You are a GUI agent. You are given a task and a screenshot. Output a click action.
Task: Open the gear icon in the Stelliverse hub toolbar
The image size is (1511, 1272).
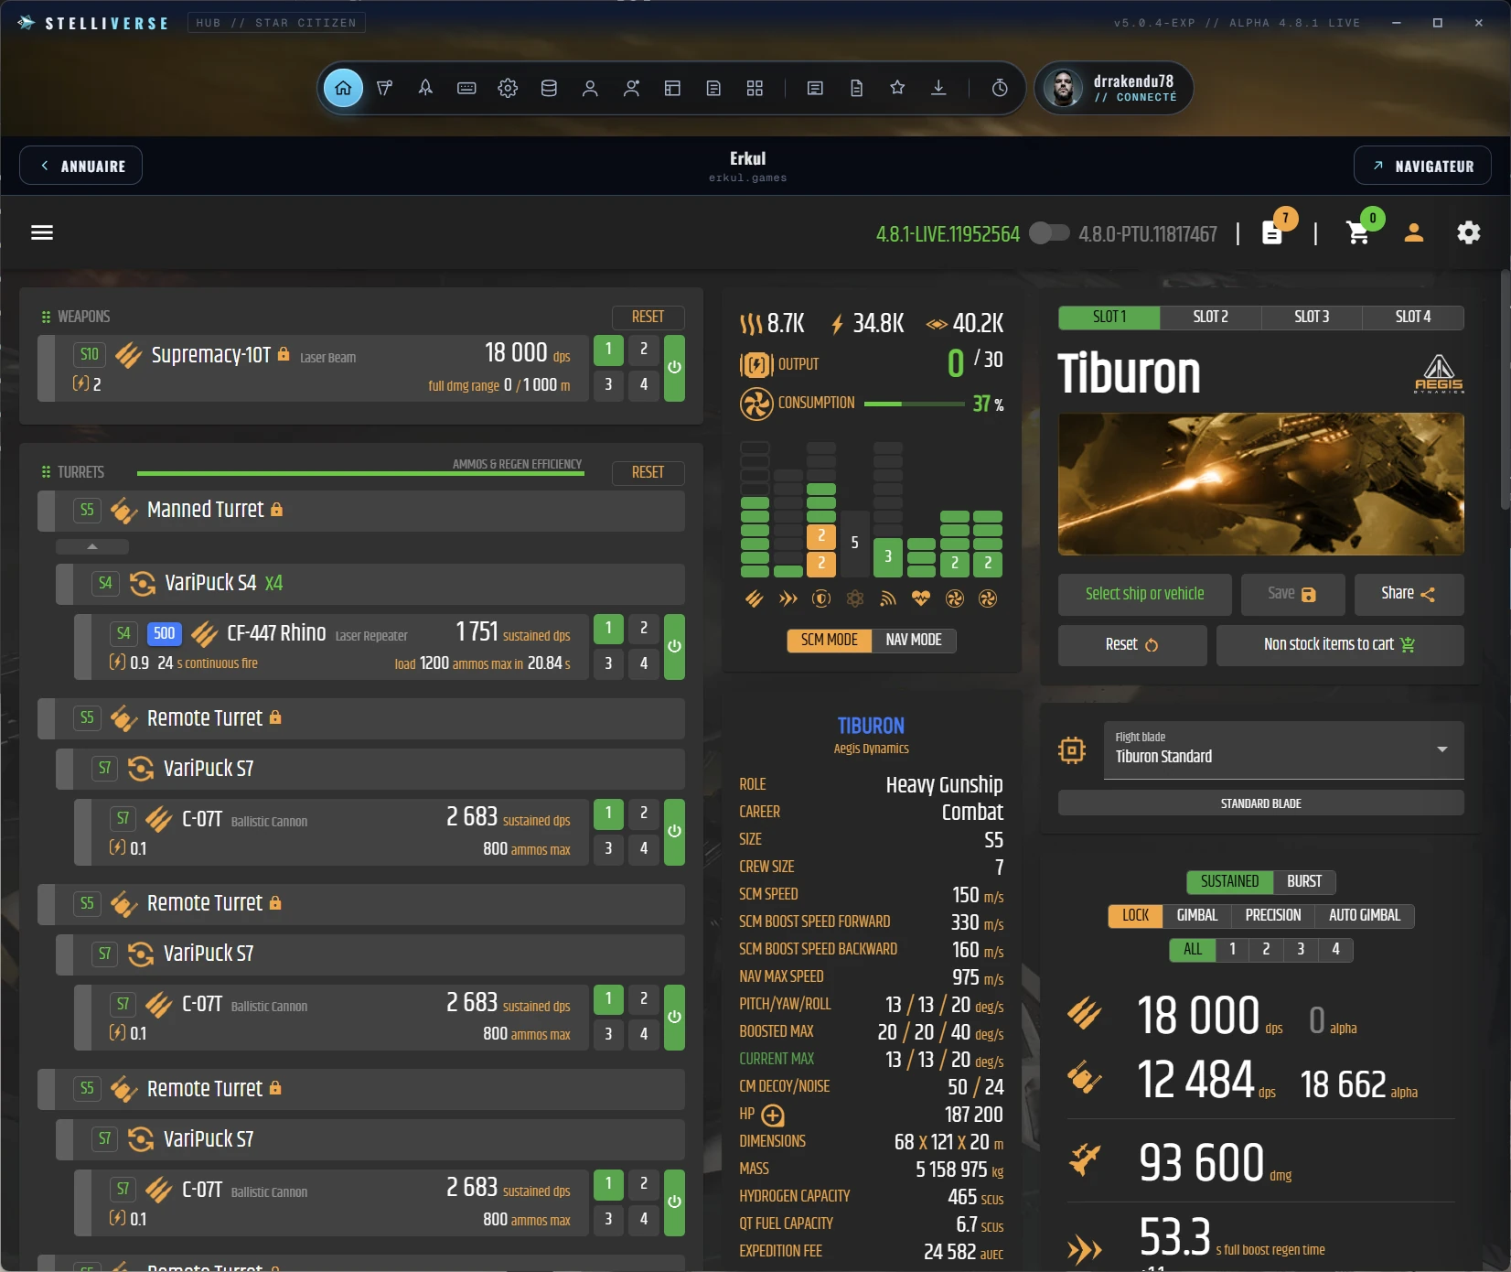[508, 88]
